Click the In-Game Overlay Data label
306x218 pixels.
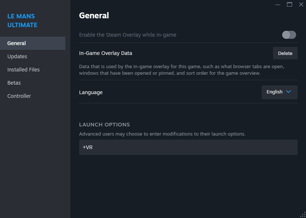pyautogui.click(x=106, y=53)
